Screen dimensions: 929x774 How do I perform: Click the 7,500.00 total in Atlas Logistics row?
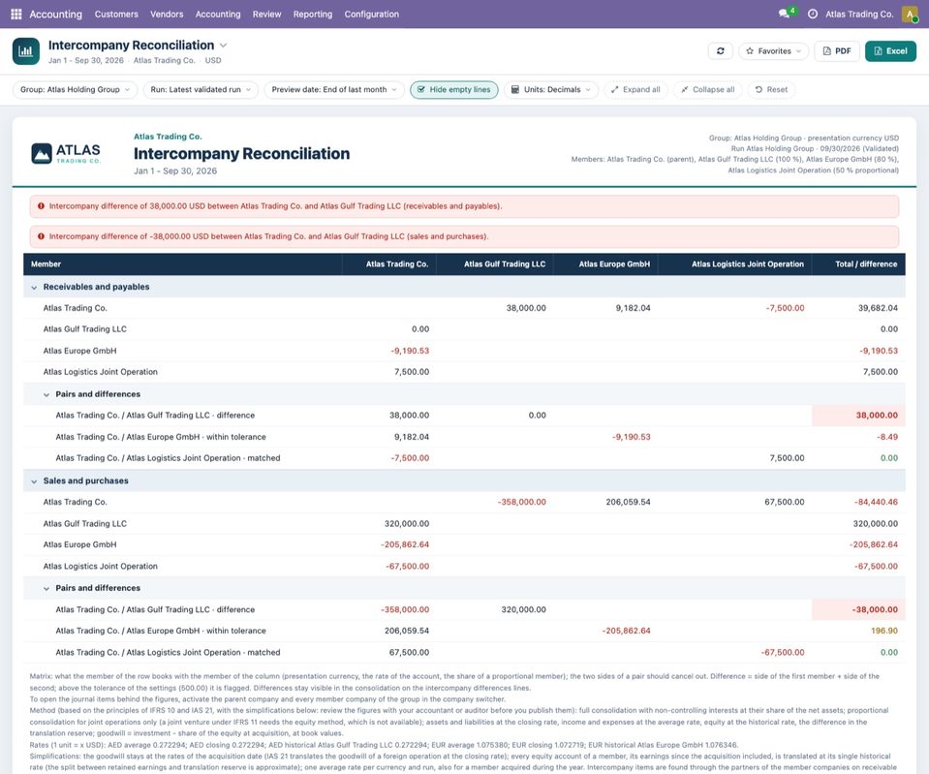pos(880,372)
